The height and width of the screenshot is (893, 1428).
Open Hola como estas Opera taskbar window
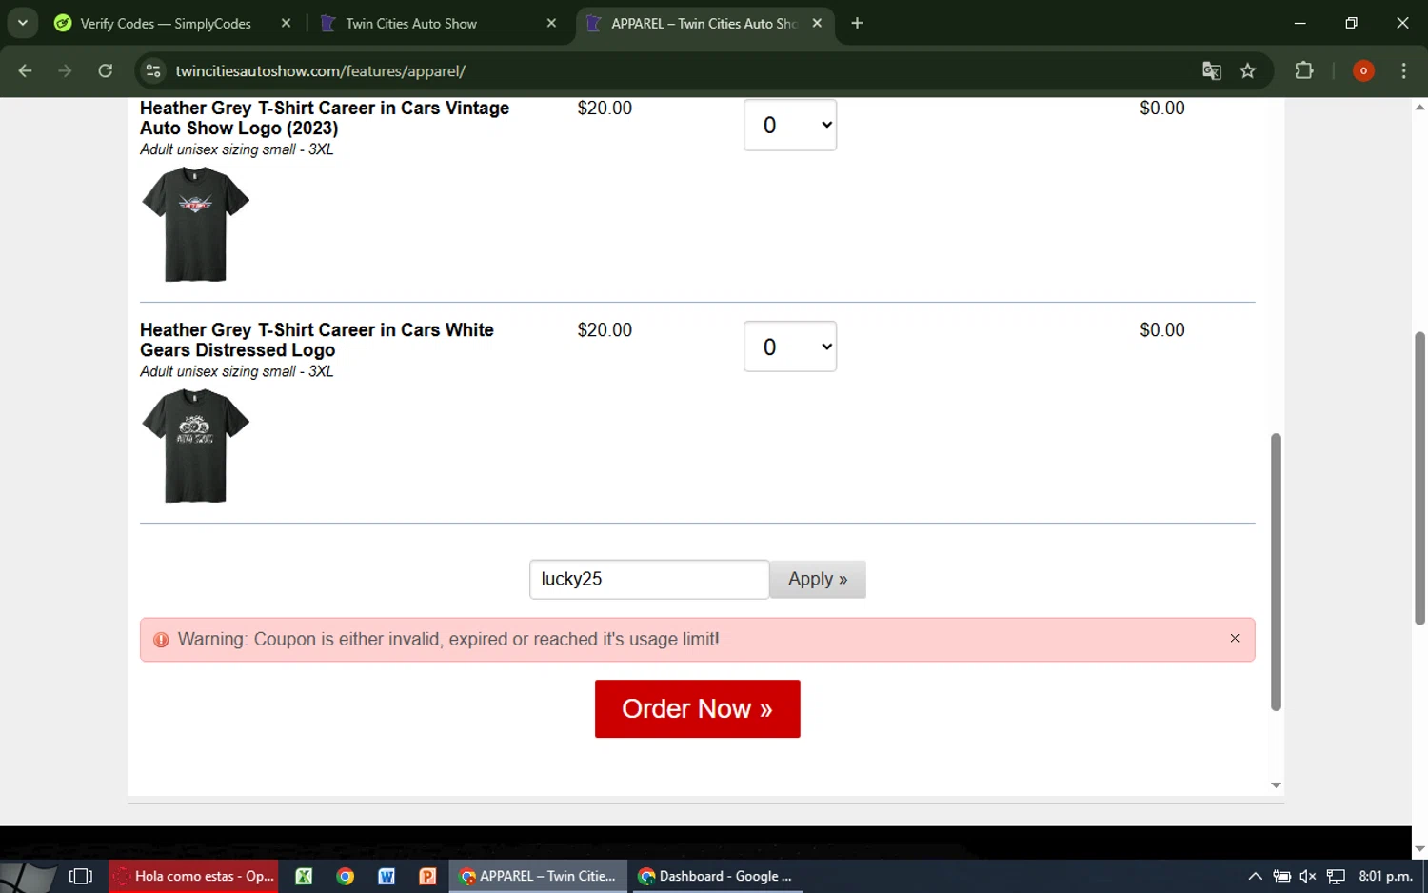click(193, 876)
